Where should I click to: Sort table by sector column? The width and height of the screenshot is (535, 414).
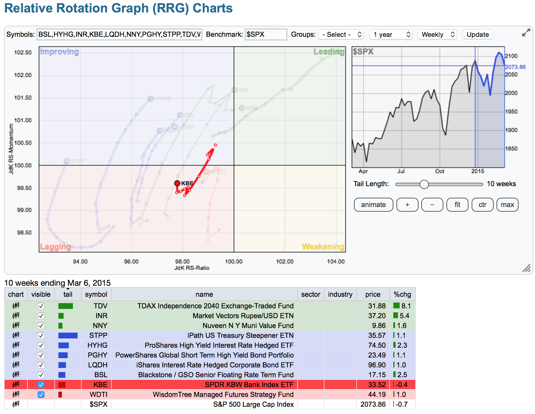pyautogui.click(x=311, y=294)
